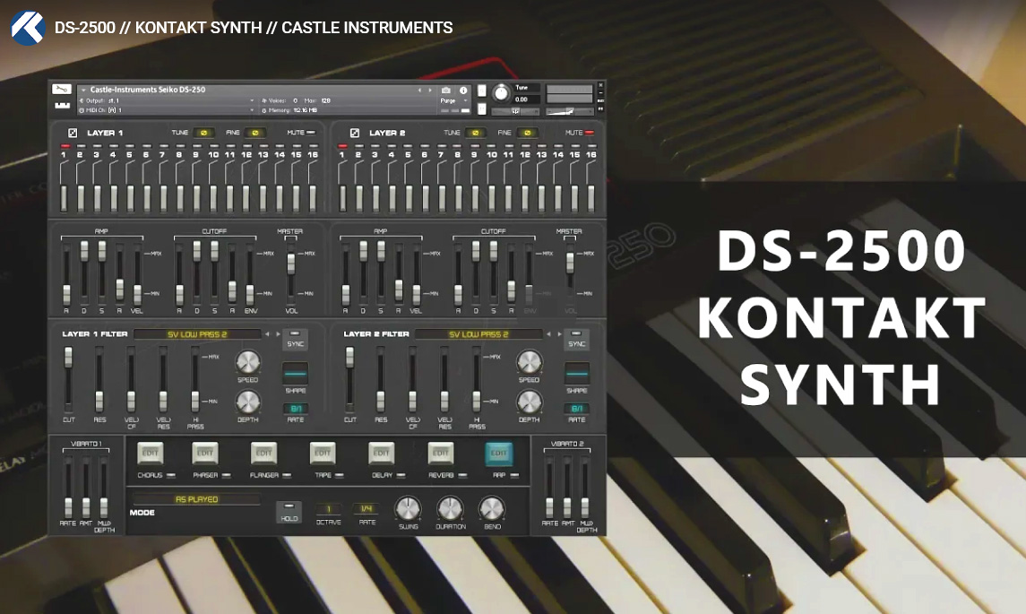Click the EDIT button above DELAY

coord(382,453)
